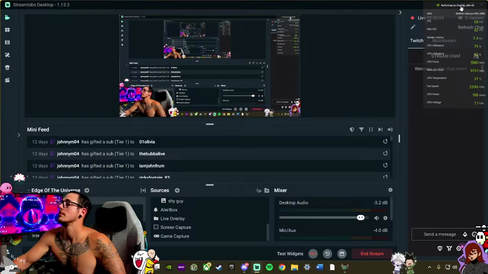Toggle recording with the REC button
The image size is (488, 274).
click(313, 254)
